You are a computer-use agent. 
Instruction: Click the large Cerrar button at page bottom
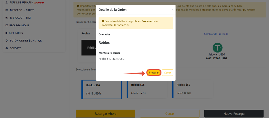[x=170, y=113]
